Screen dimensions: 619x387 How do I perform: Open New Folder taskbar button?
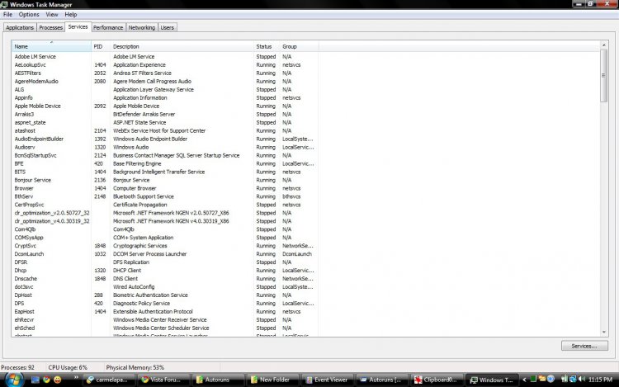click(272, 380)
